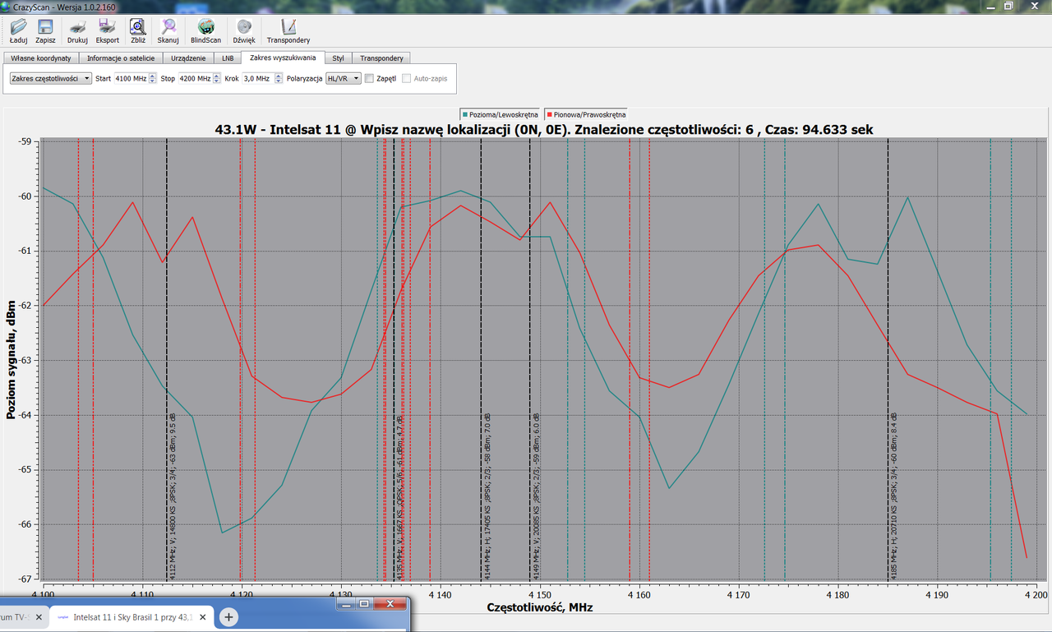Click the CrazyScan window title text
The height and width of the screenshot is (632, 1052).
(65, 6)
